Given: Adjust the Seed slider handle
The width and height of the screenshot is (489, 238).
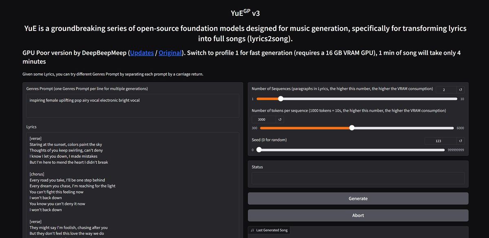Looking at the screenshot, I should (x=259, y=150).
